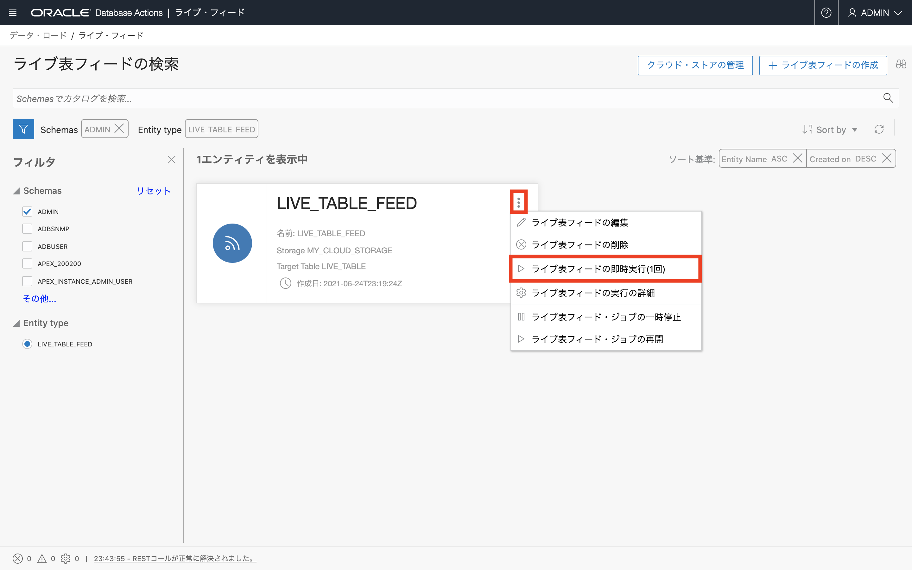Open the Sort by dropdown
Image resolution: width=912 pixels, height=570 pixels.
[830, 129]
